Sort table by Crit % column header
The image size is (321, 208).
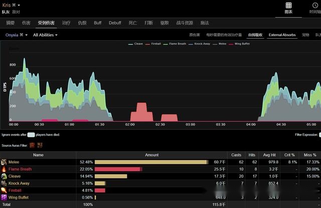coord(289,155)
